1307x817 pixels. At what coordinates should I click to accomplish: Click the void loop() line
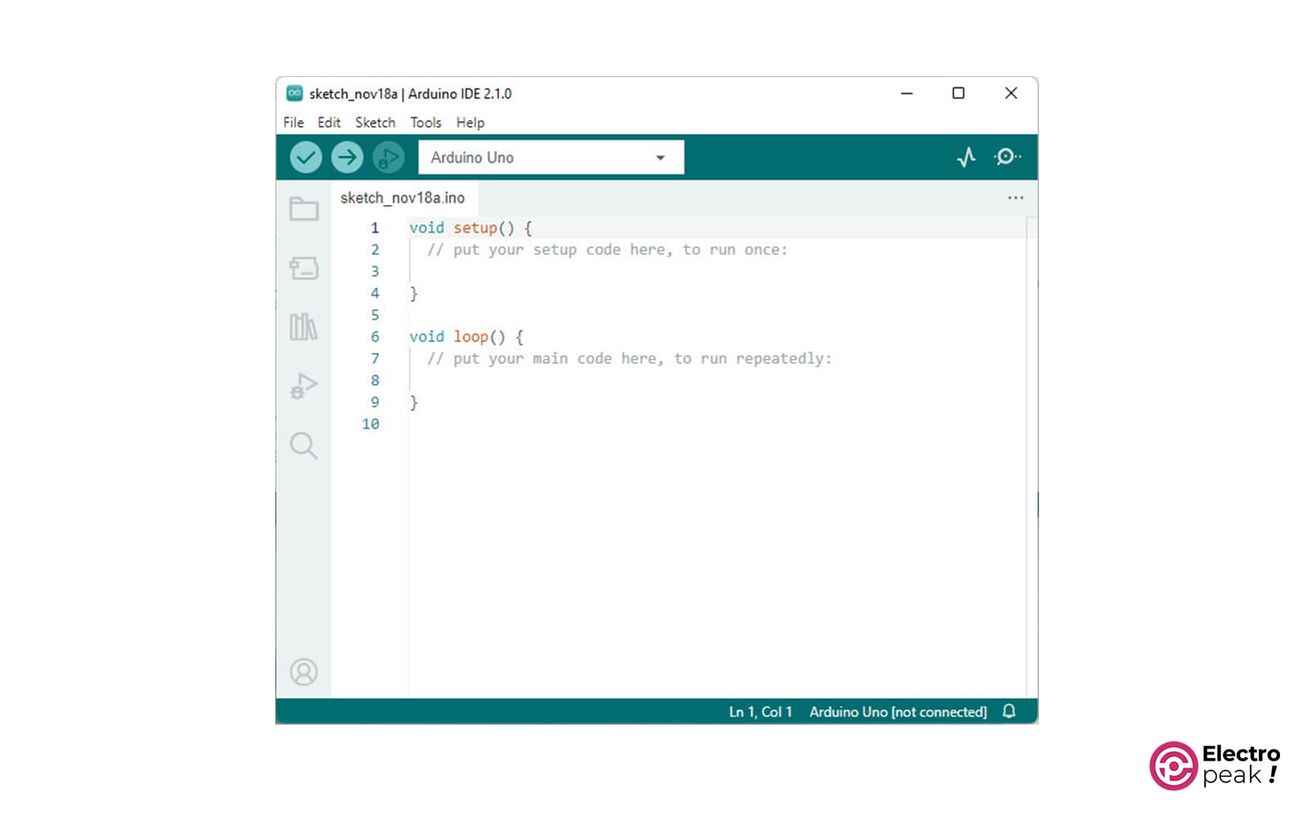pyautogui.click(x=466, y=337)
